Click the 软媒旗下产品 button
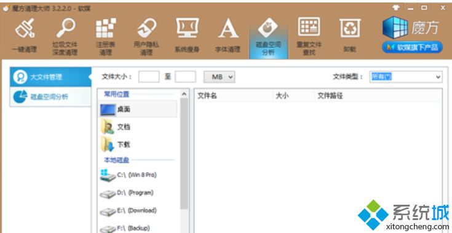 (x=412, y=47)
